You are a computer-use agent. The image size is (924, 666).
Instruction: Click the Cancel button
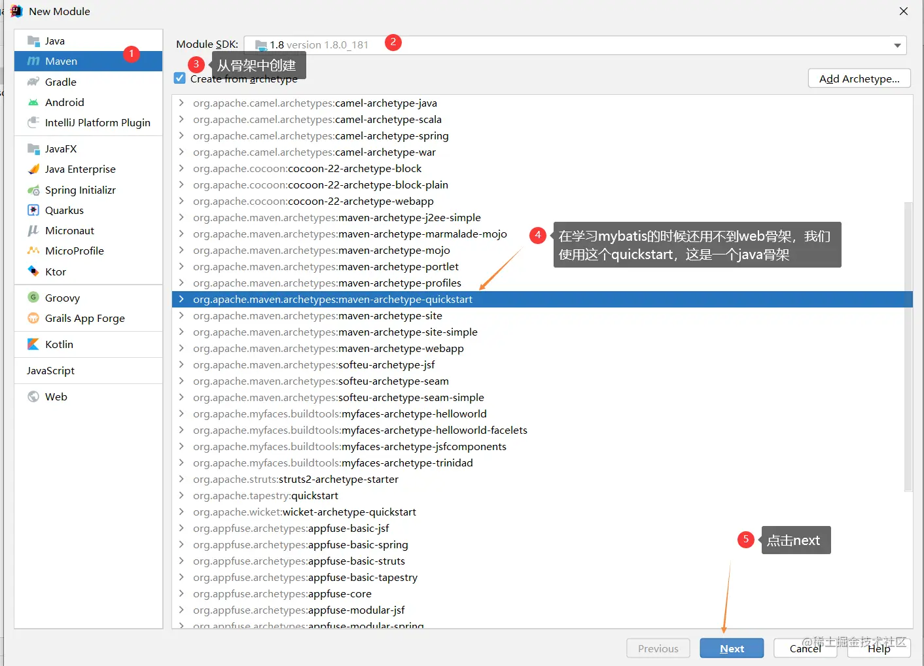tap(805, 648)
